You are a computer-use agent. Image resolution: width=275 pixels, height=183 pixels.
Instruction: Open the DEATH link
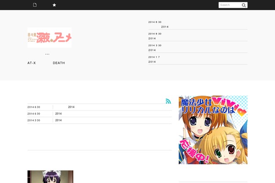[59, 63]
